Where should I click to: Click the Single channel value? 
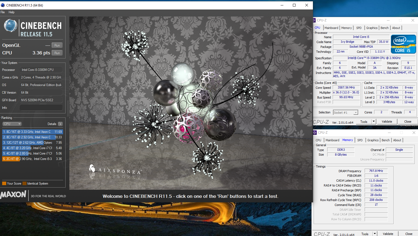point(399,150)
